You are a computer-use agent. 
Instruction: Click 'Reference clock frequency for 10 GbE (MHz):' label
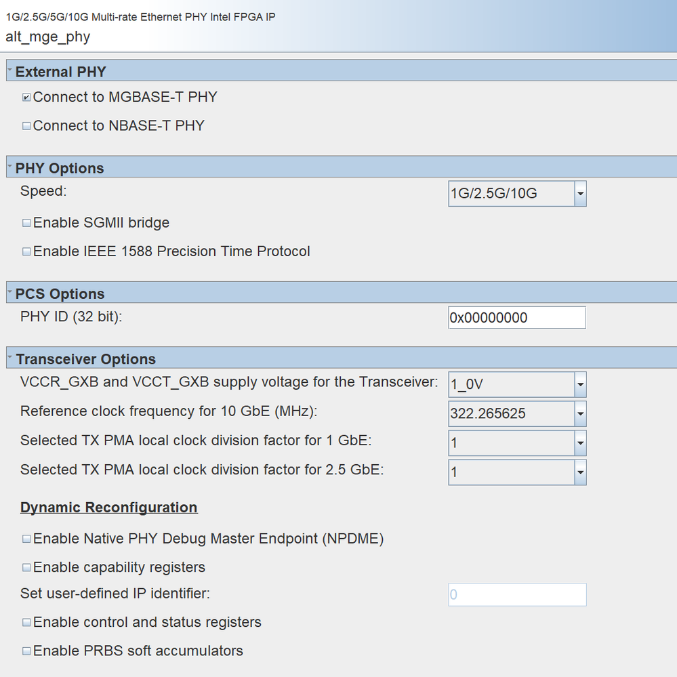tap(169, 411)
